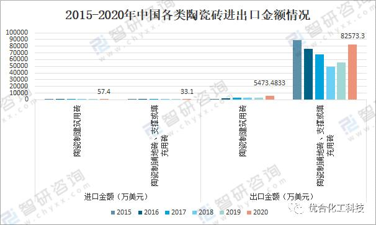376x225 pixels.
Task: Click the 2015 export floor tile bar
Action: pos(297,70)
